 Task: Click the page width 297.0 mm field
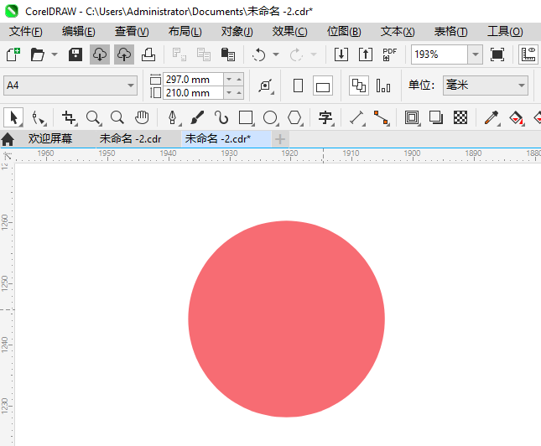coord(193,80)
